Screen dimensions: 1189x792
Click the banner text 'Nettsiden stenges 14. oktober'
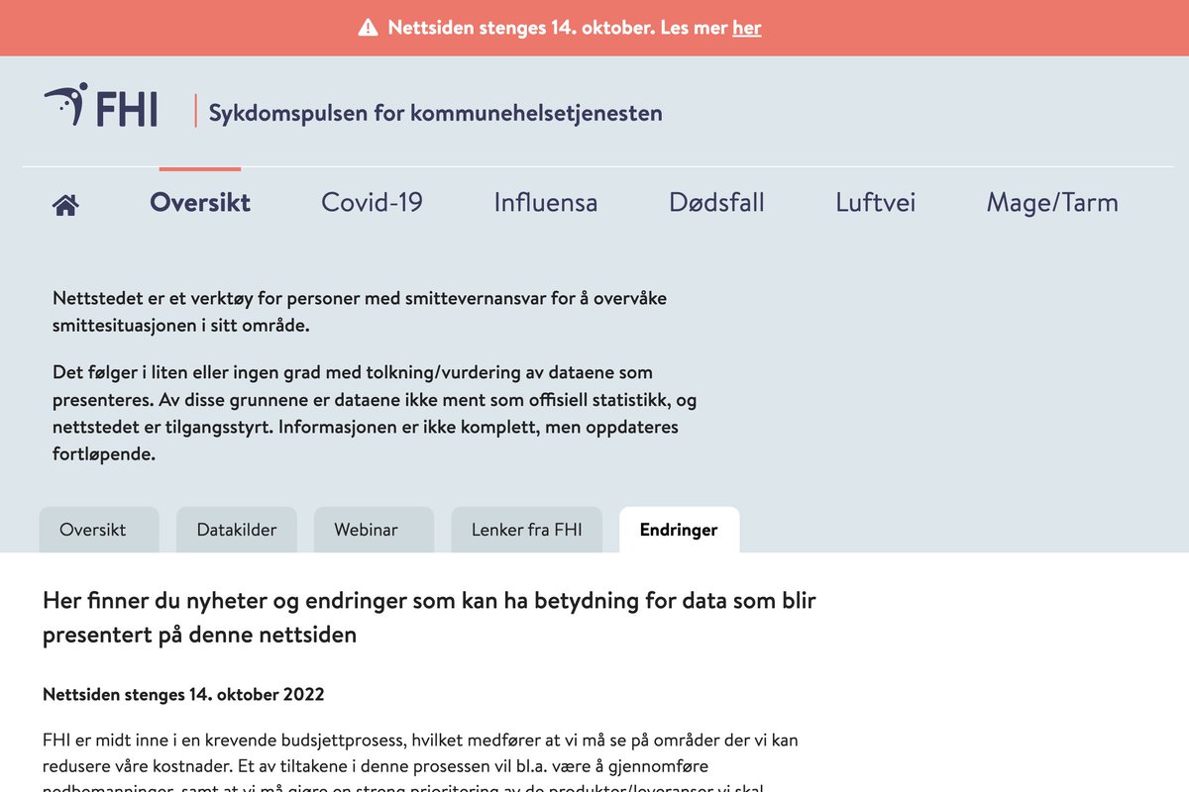(x=521, y=28)
